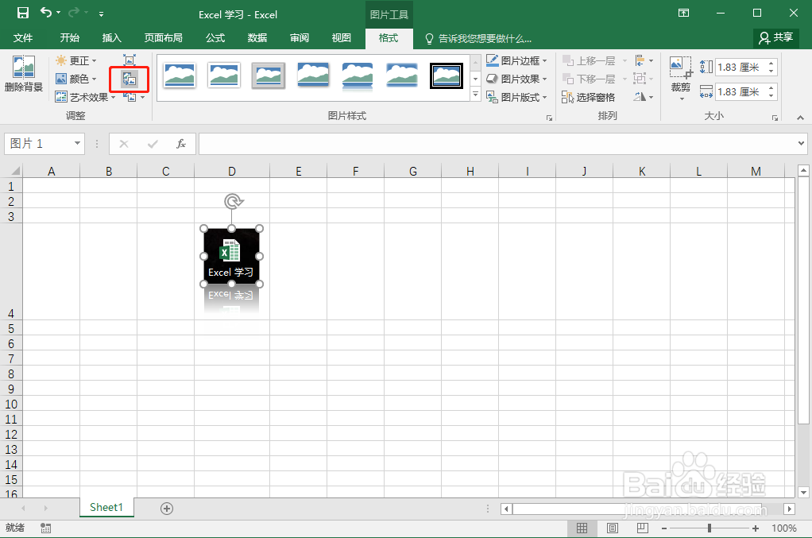Click the picture rotation handle
Image resolution: width=812 pixels, height=538 pixels.
coord(234,201)
